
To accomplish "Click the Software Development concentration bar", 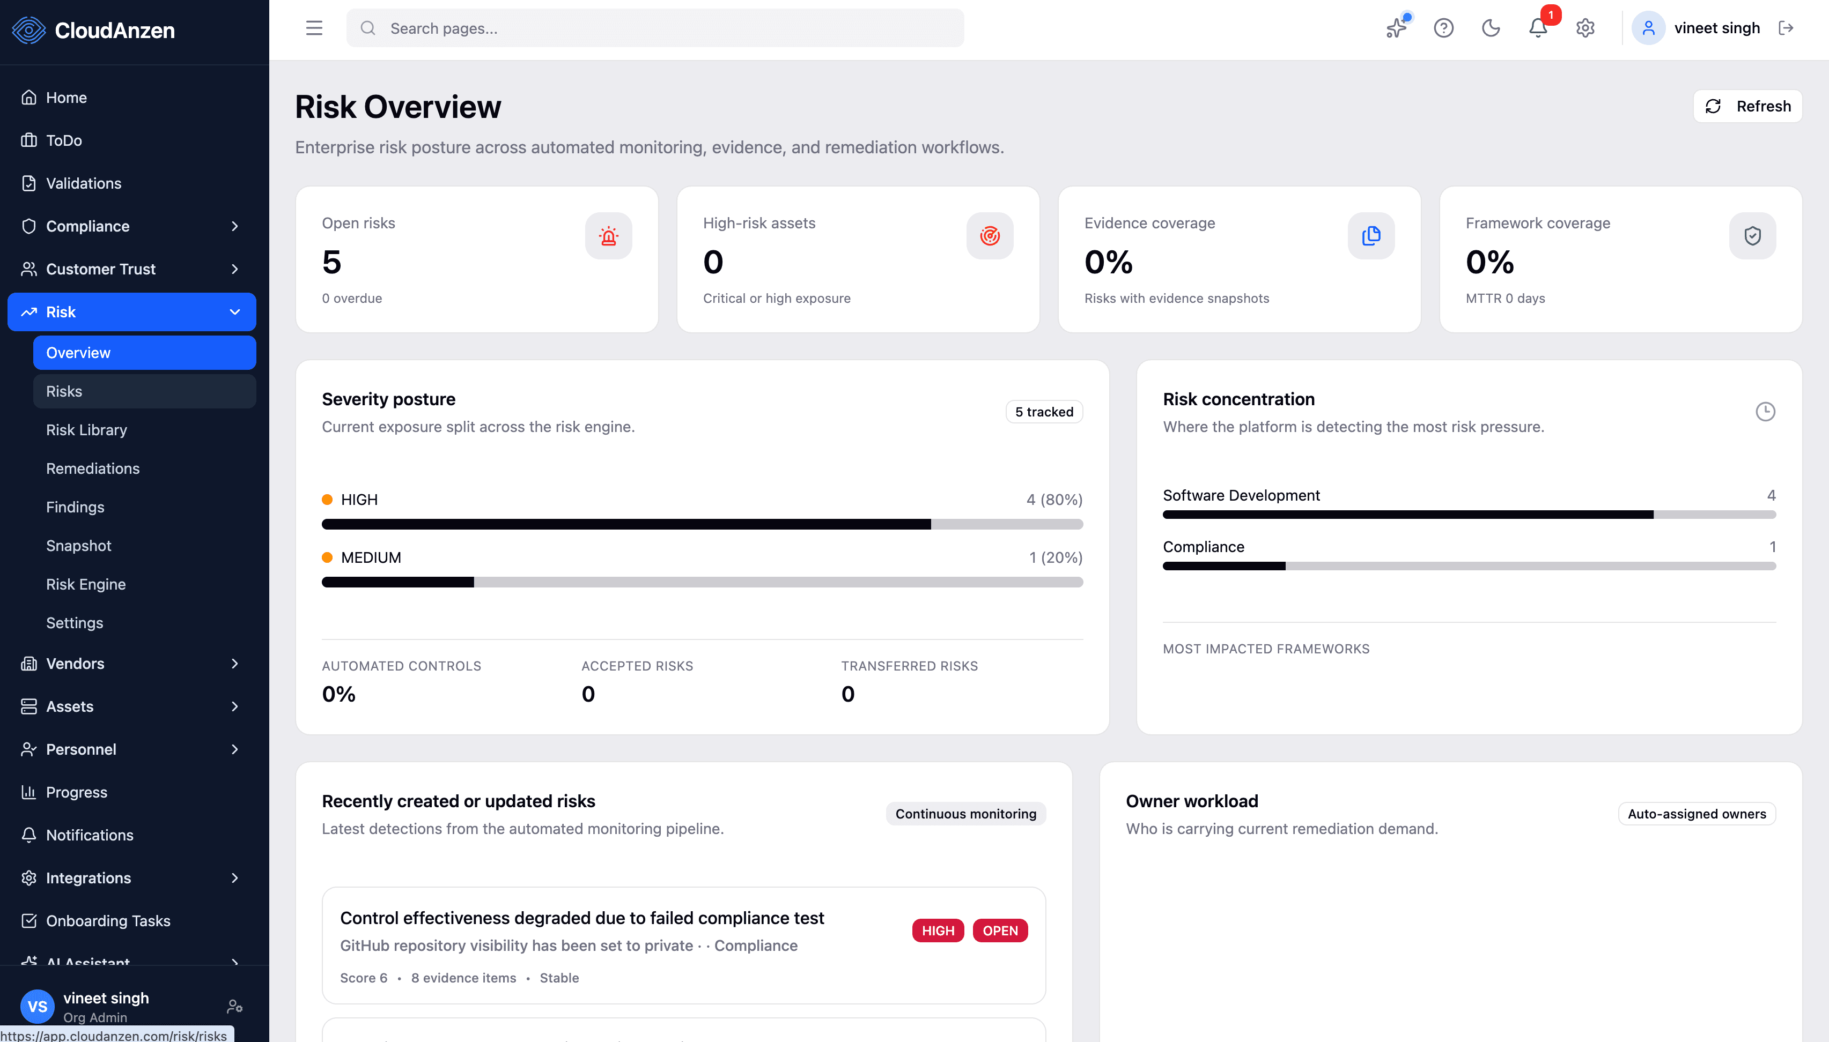I will (1469, 515).
